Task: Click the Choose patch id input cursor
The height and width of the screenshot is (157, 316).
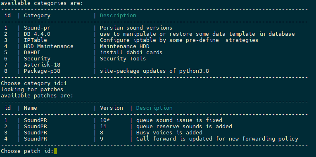Action: point(55,151)
